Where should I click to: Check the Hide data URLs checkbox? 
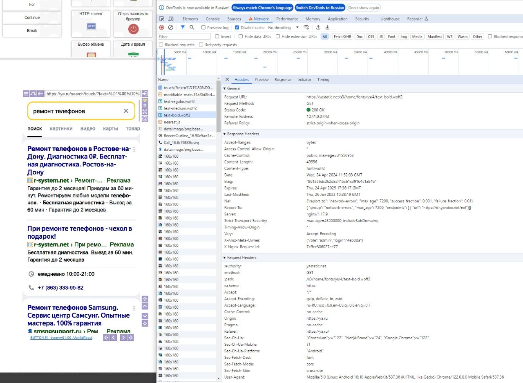[240, 36]
